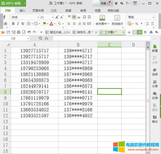161x154 pixels.
Task: Add a new document tab with plus button
Action: pyautogui.click(x=129, y=32)
